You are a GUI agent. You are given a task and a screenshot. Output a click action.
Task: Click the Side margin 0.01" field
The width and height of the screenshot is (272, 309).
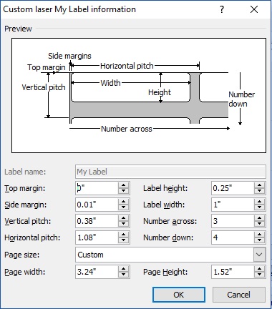(97, 205)
